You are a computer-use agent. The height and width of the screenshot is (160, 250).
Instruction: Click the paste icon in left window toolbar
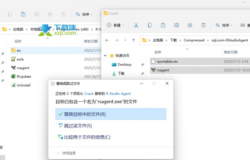tap(23, 14)
